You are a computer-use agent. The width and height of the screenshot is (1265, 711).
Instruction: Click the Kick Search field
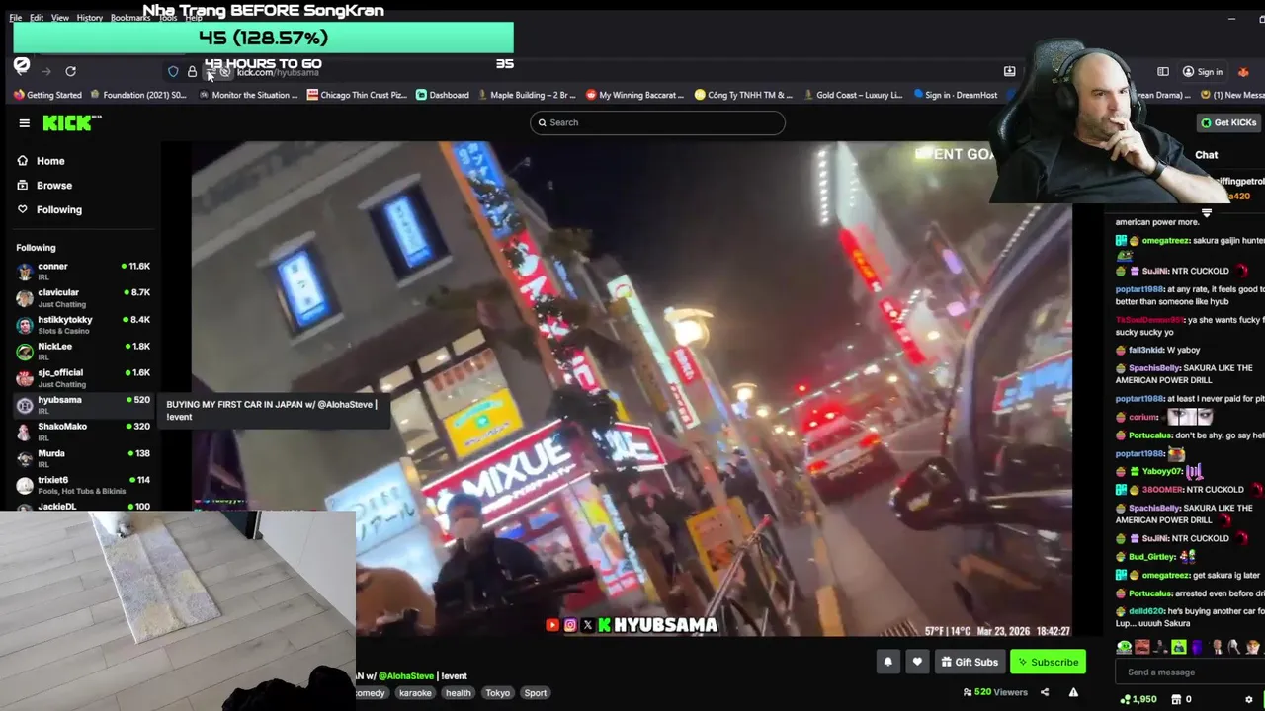coord(657,122)
